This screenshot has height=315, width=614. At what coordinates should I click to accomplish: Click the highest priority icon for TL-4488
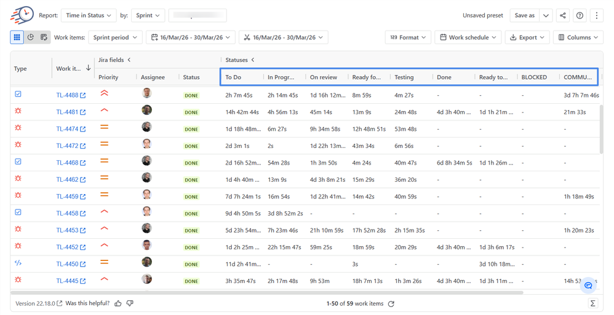(104, 93)
